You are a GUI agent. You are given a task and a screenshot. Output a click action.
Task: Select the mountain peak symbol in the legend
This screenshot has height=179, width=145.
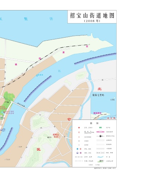[100, 161]
